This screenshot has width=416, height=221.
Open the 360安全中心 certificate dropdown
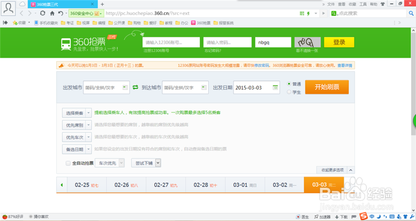(86, 13)
